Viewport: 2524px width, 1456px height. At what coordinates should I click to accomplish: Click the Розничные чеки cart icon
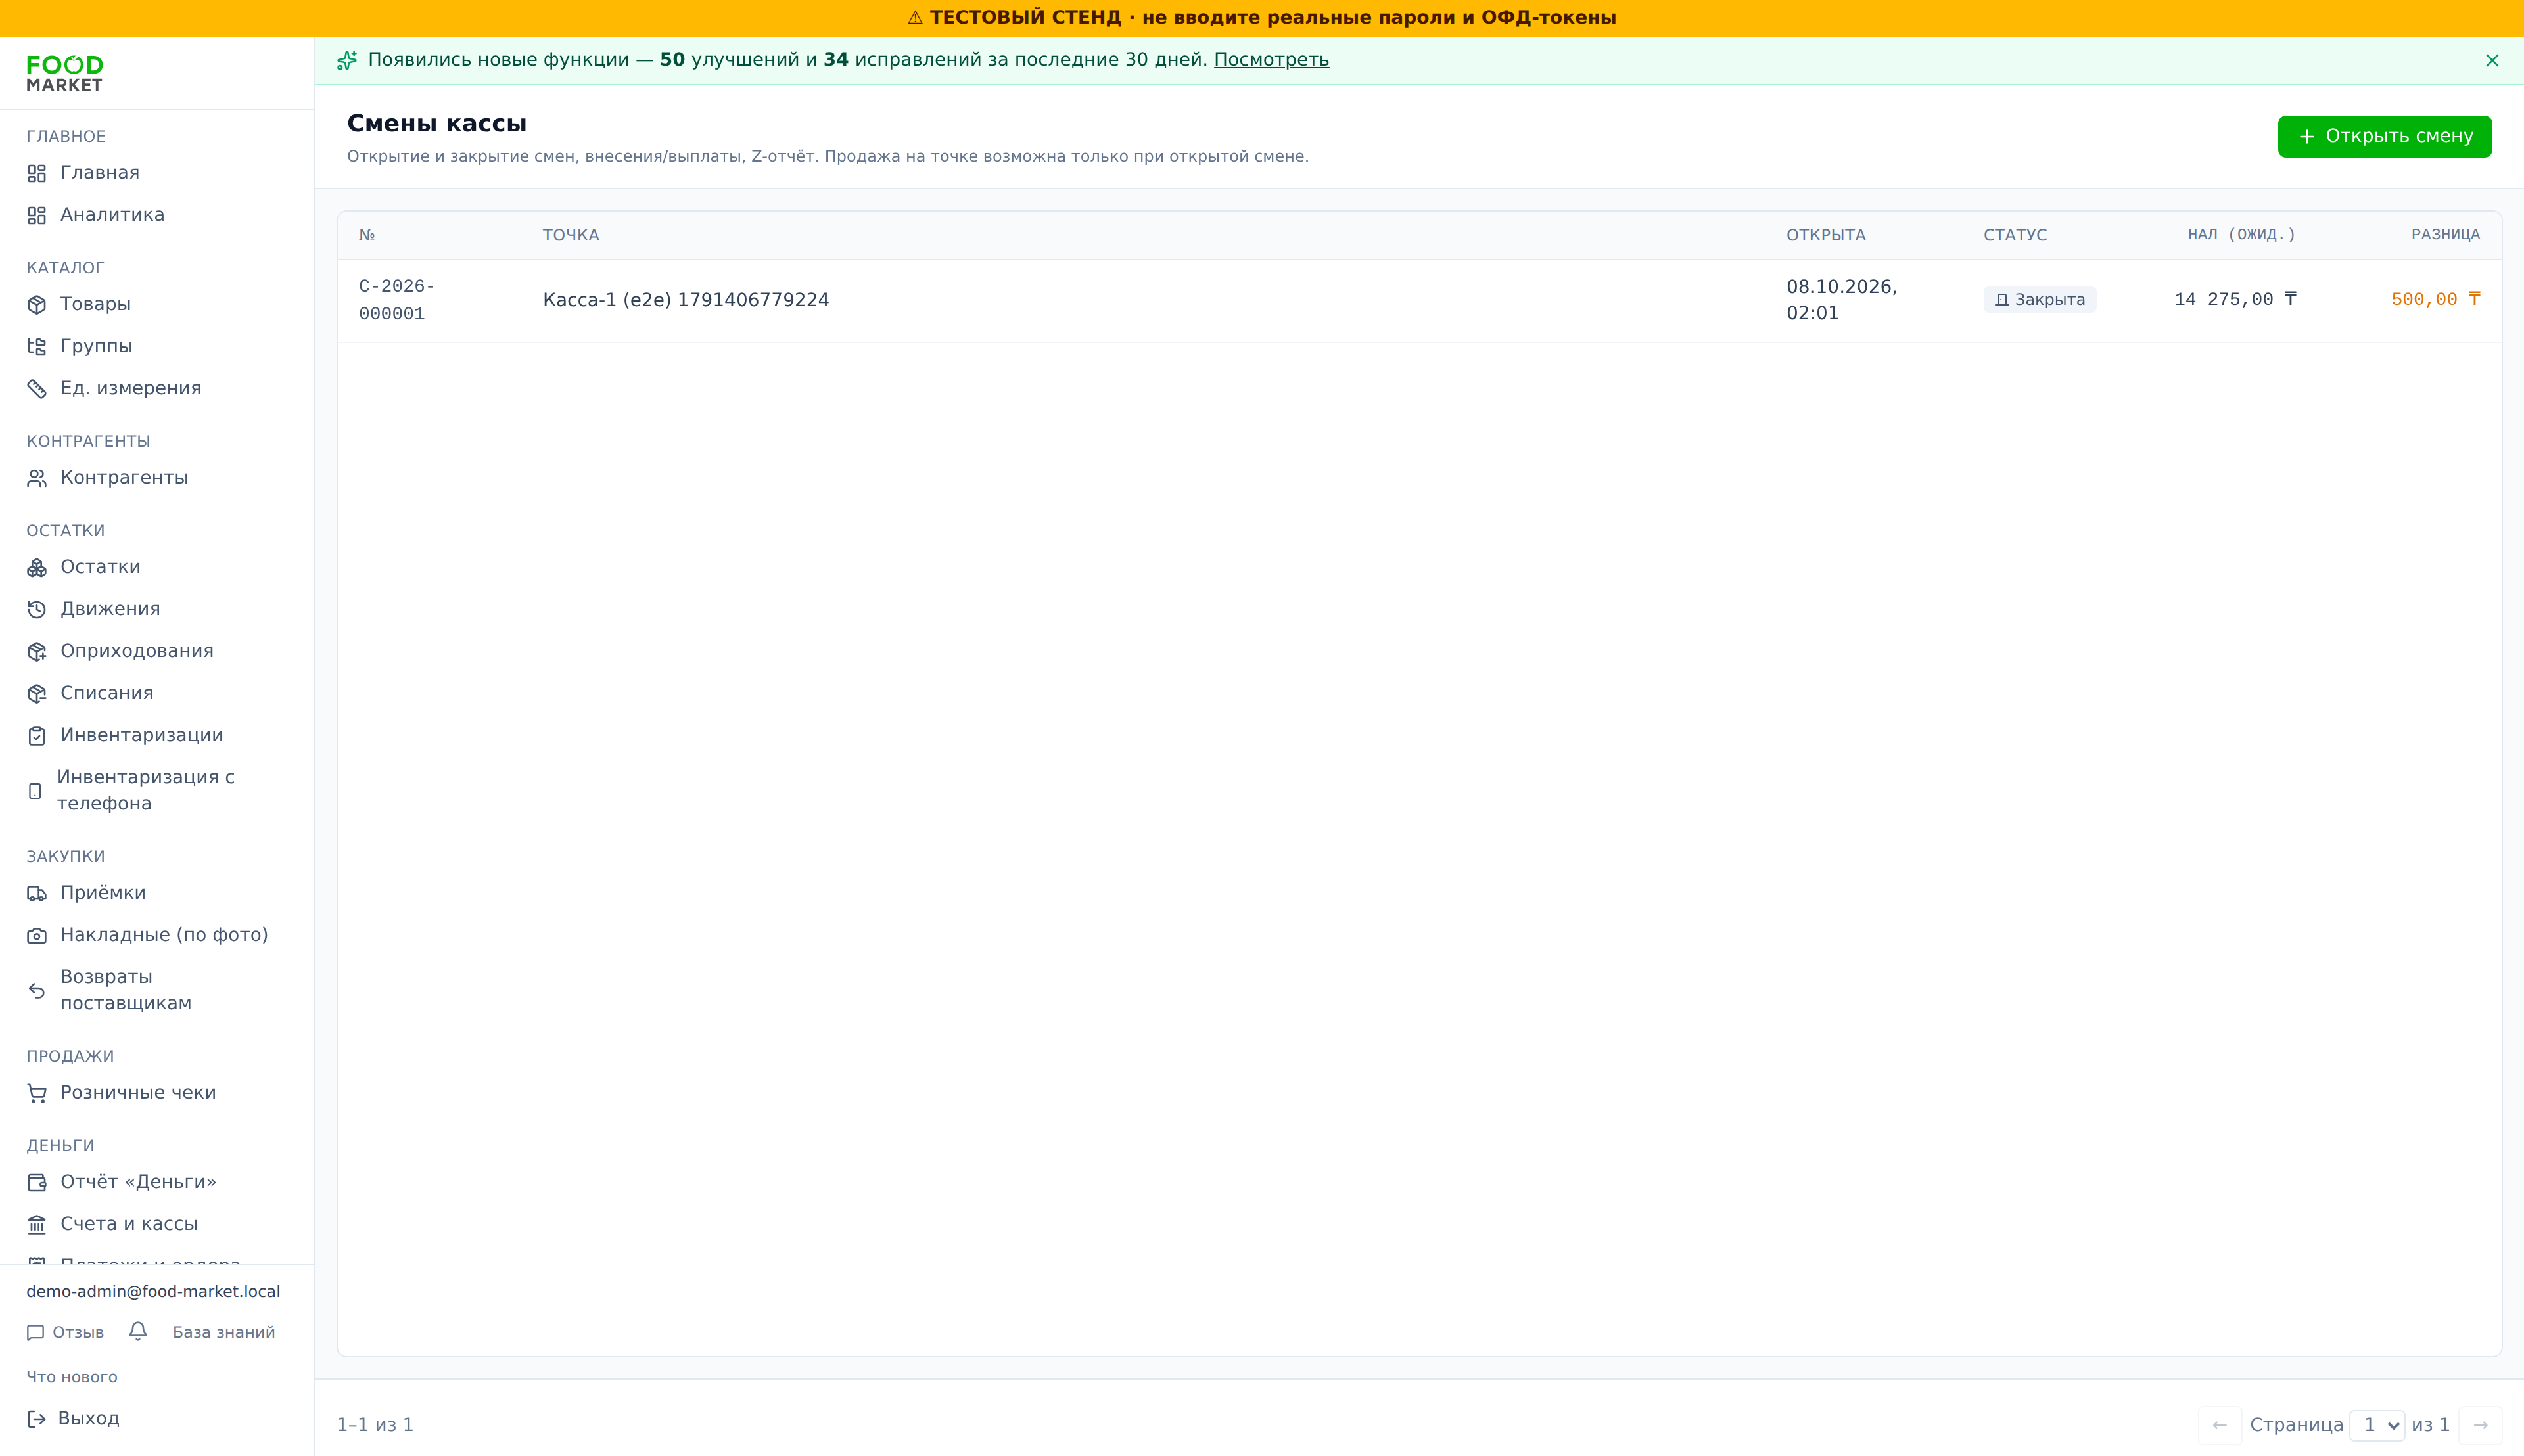[x=37, y=1093]
